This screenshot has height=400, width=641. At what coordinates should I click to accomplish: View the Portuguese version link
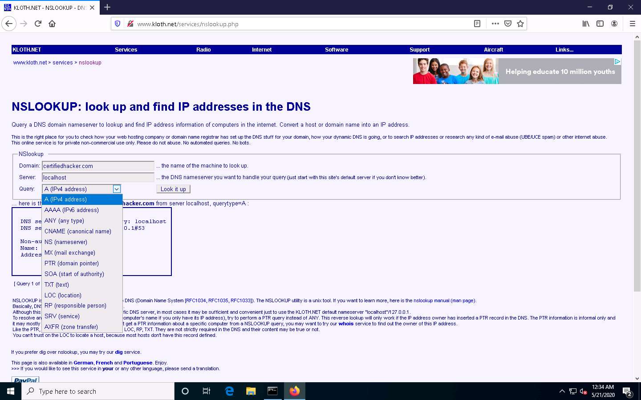click(x=138, y=363)
